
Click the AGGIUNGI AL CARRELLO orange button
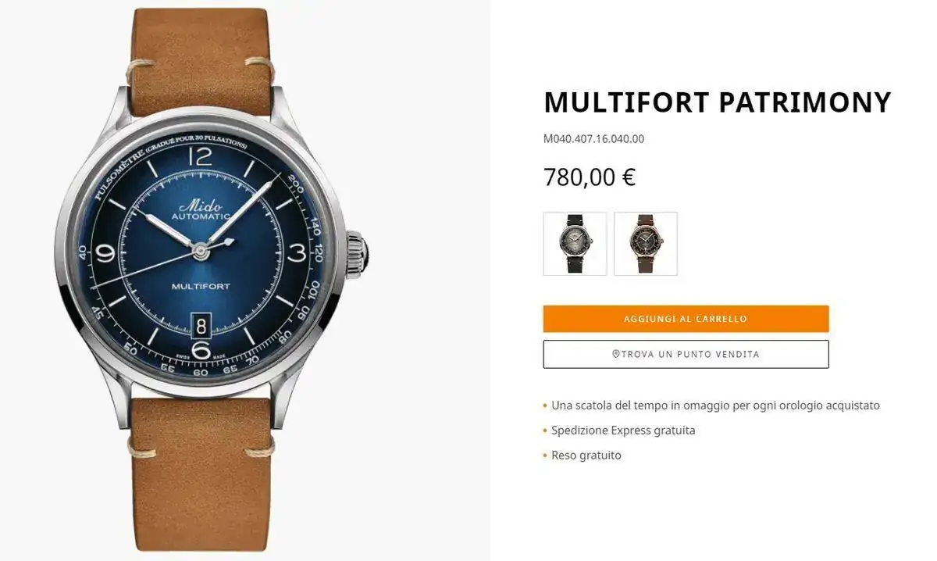coord(686,319)
